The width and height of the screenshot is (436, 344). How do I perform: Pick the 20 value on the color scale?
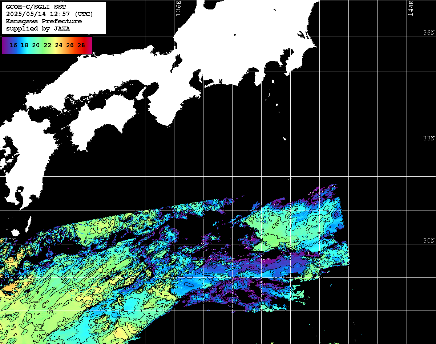click(x=36, y=45)
